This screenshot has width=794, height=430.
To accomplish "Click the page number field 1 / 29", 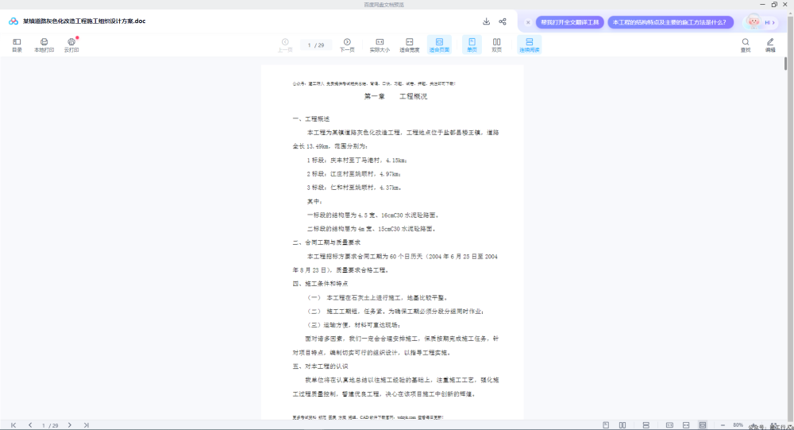I will coord(316,45).
